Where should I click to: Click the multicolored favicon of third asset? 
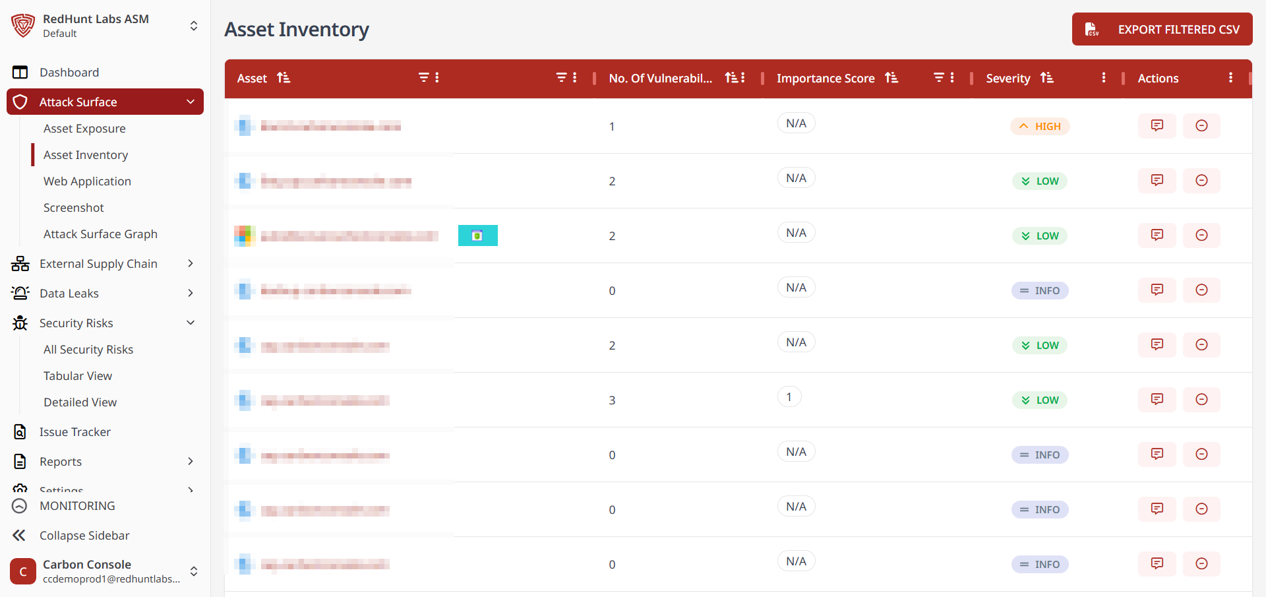coord(245,236)
